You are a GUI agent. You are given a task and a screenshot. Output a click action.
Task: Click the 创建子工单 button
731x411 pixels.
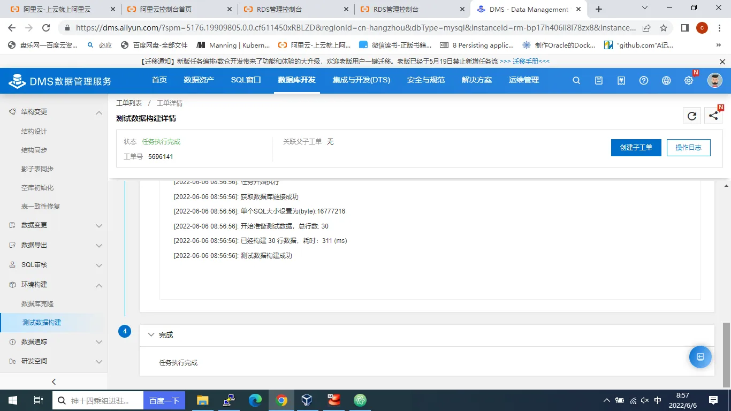coord(636,148)
